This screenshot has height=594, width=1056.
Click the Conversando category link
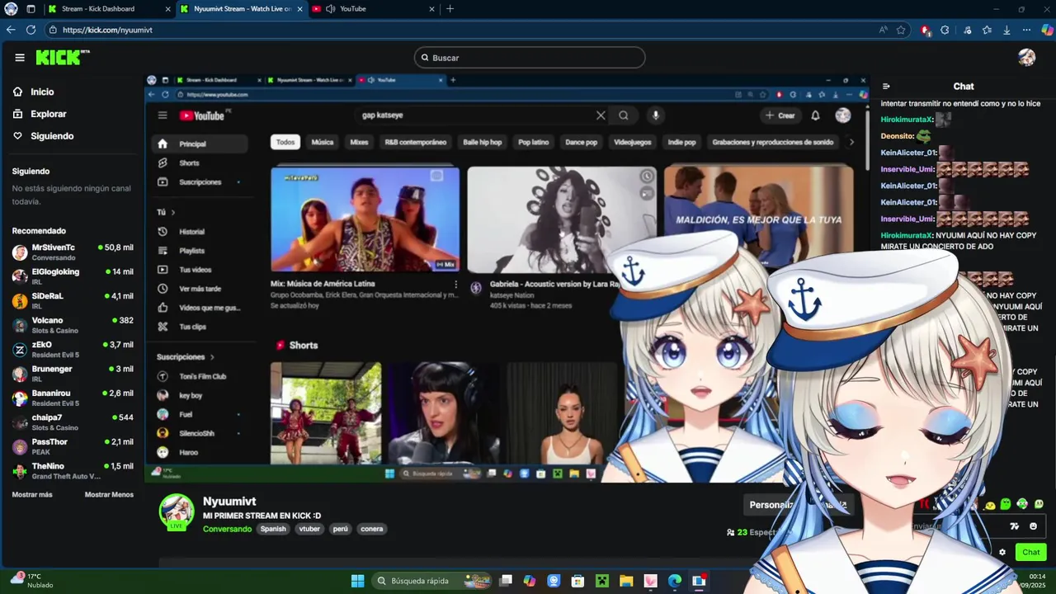[x=227, y=529]
